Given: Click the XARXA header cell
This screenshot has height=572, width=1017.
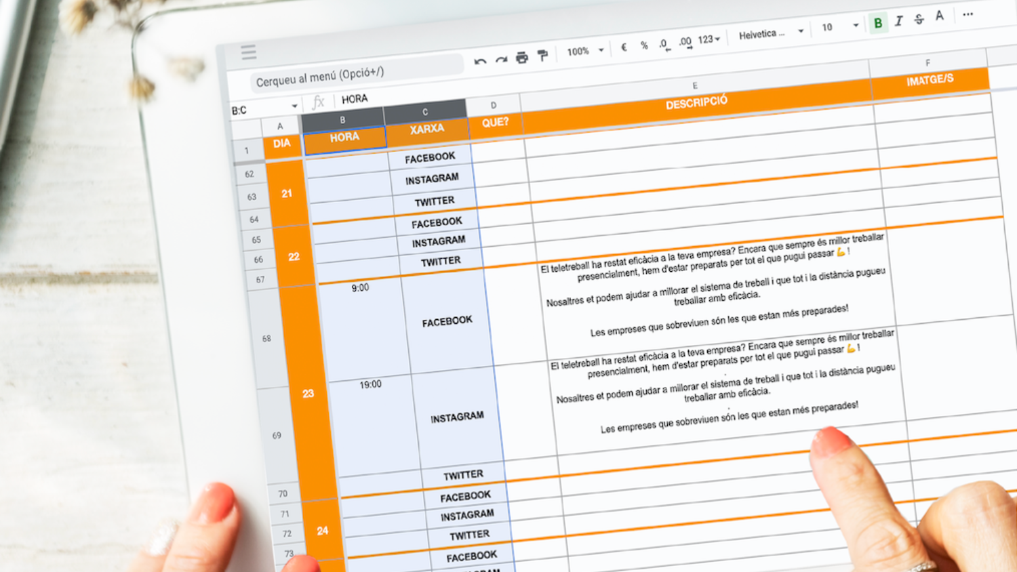Looking at the screenshot, I should click(427, 129).
